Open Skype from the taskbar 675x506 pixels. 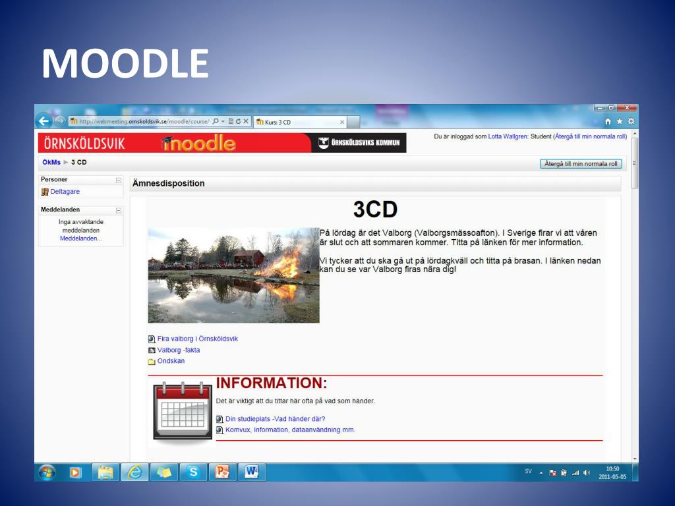pos(193,472)
